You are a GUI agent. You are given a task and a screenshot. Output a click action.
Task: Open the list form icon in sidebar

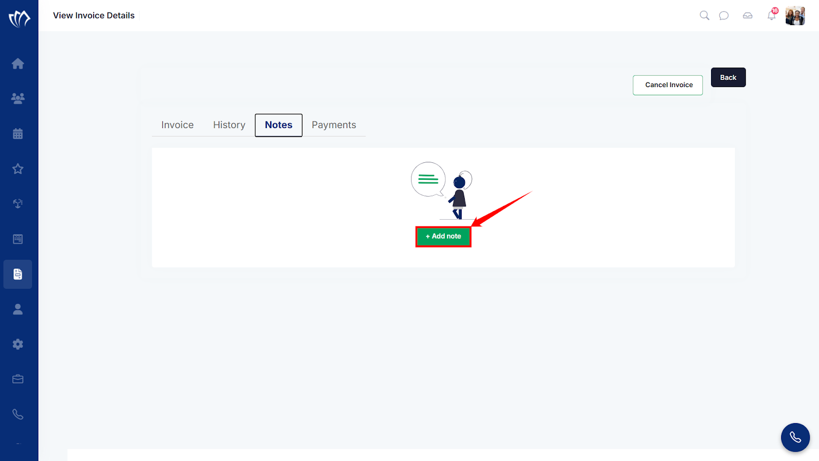[18, 239]
